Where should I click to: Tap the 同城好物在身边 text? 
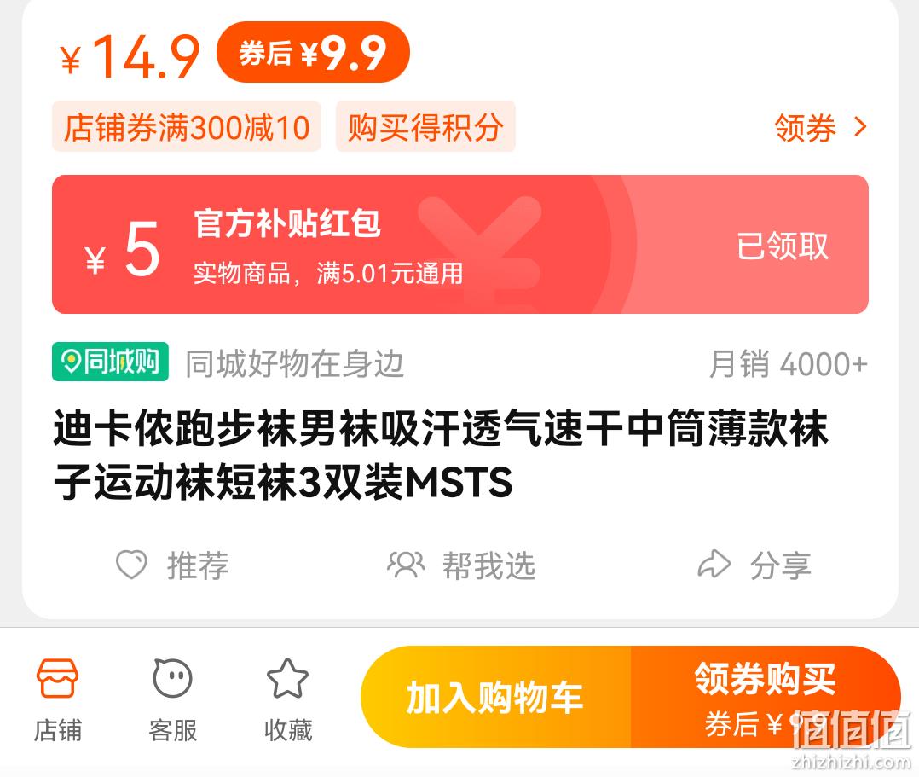pos(295,363)
